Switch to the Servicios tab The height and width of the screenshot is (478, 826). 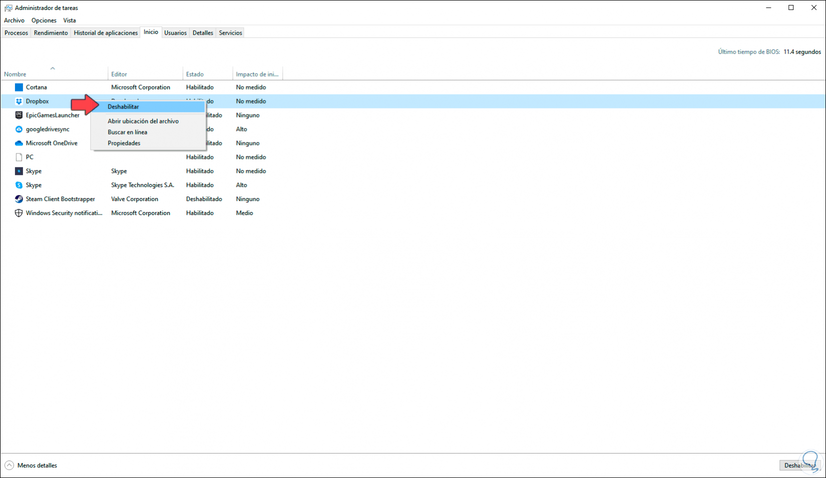click(x=230, y=32)
